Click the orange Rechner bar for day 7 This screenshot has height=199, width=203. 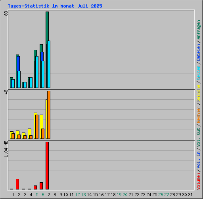point(49,115)
